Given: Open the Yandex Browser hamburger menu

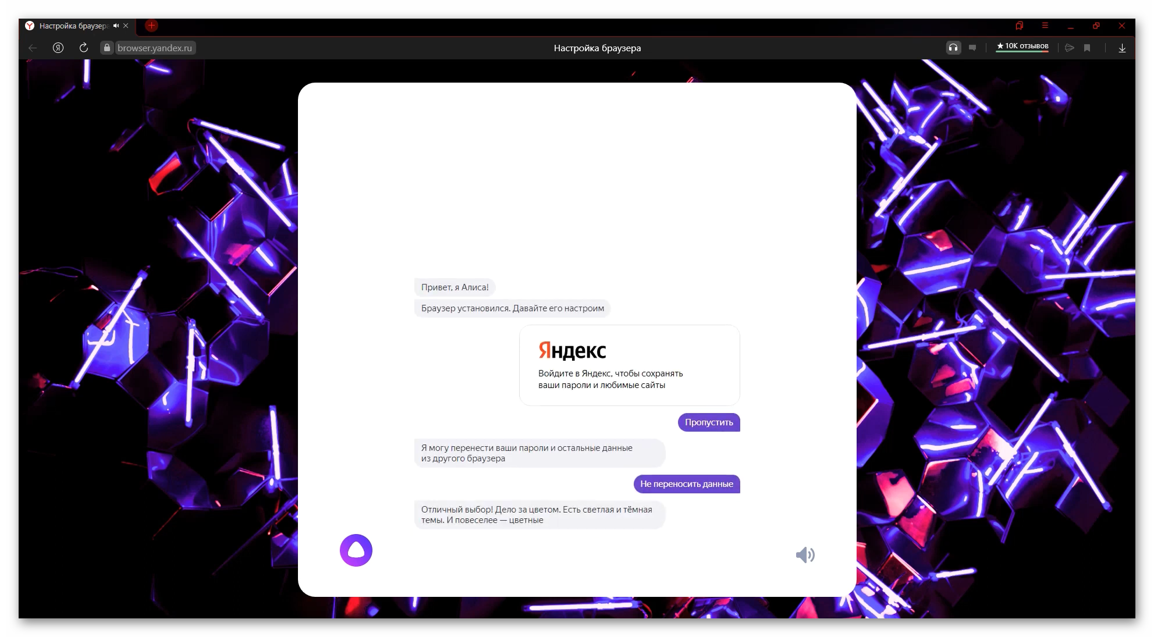Looking at the screenshot, I should click(1045, 26).
